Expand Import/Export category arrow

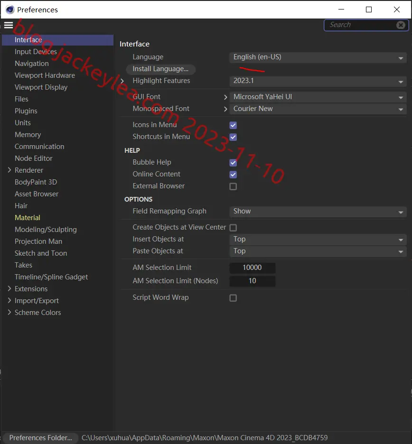9,300
